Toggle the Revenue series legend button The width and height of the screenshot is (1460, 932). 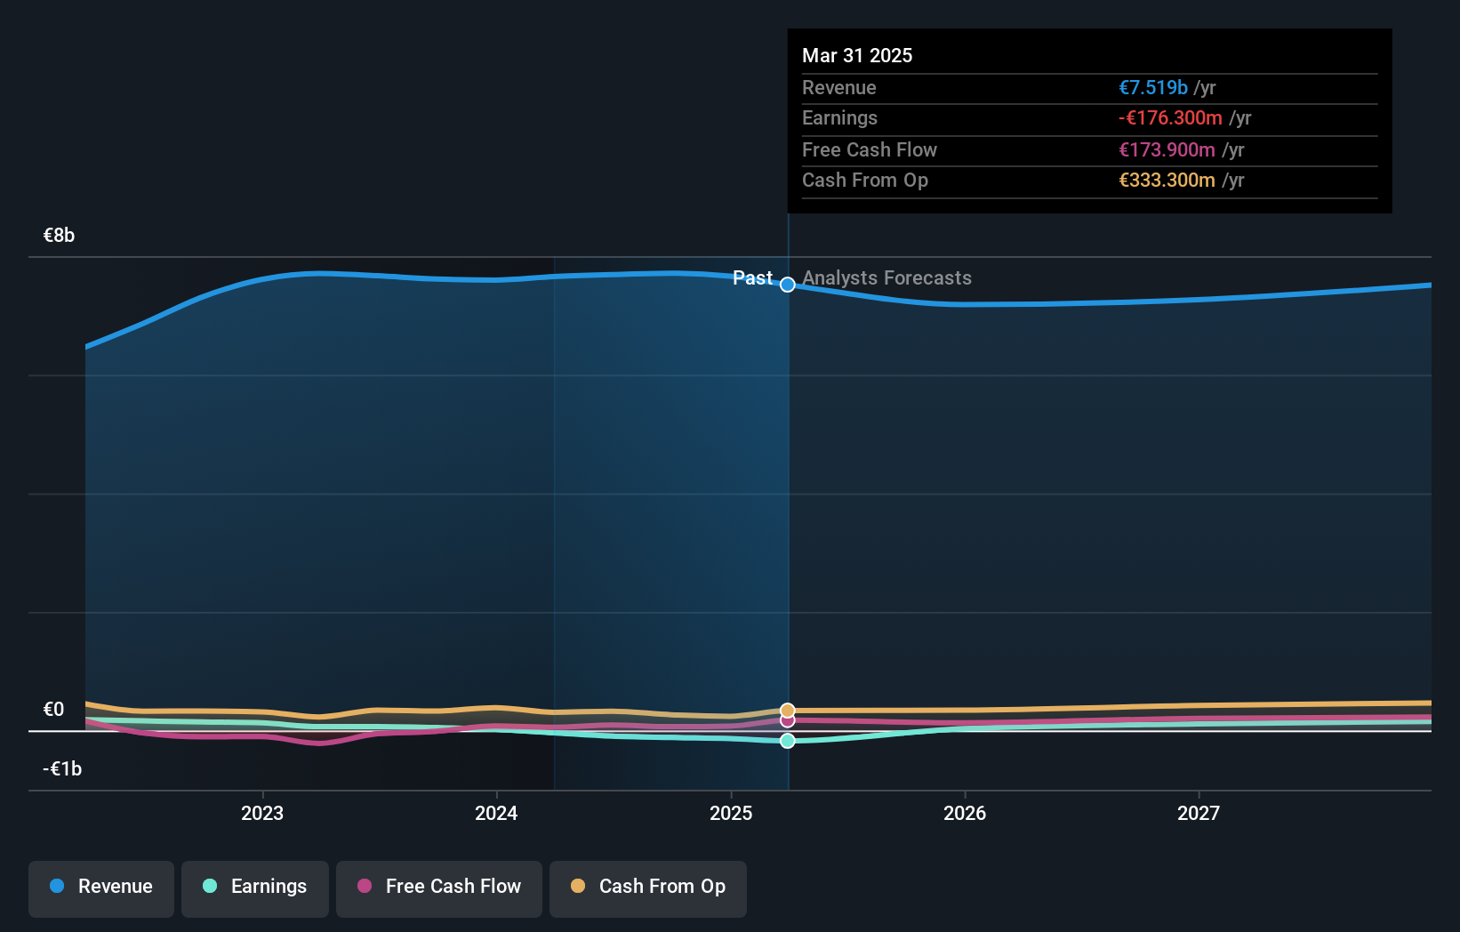[x=101, y=888]
